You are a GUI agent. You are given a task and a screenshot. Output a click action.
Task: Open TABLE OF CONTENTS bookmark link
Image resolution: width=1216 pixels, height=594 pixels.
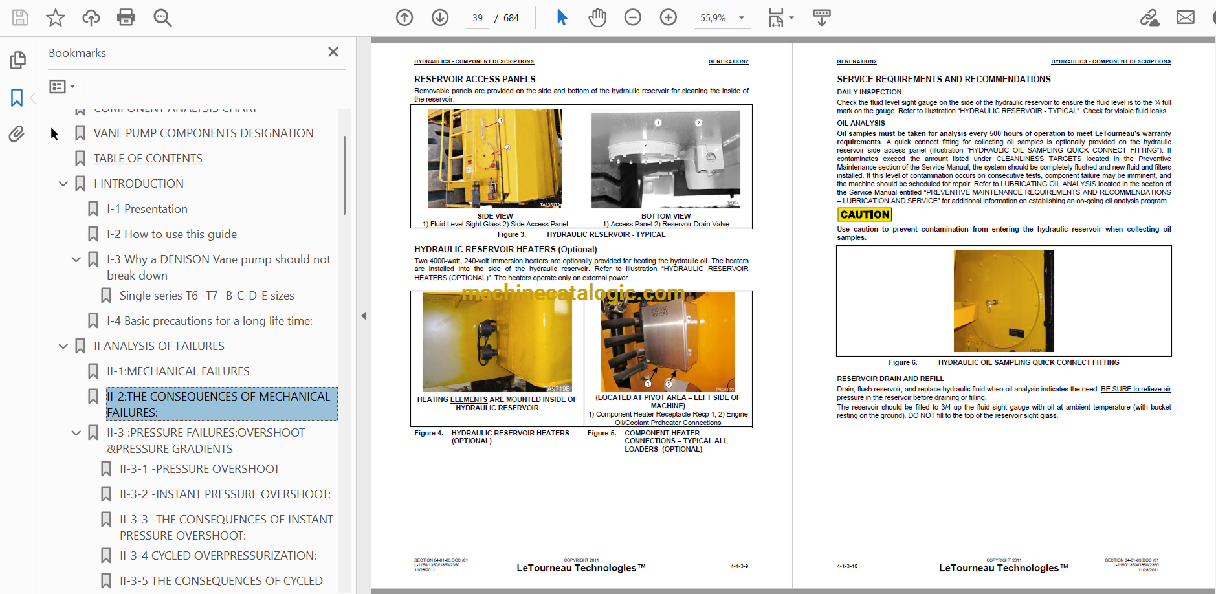pos(148,159)
